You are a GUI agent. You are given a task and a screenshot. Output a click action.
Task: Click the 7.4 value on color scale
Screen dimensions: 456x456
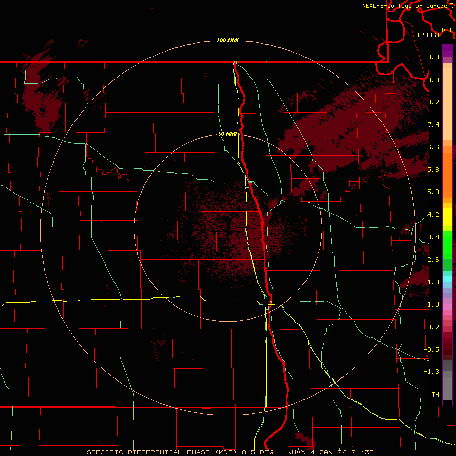[433, 125]
